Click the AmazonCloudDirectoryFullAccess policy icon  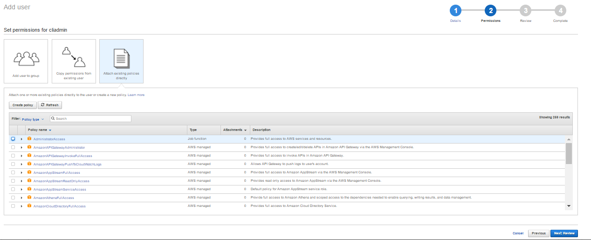(29, 206)
